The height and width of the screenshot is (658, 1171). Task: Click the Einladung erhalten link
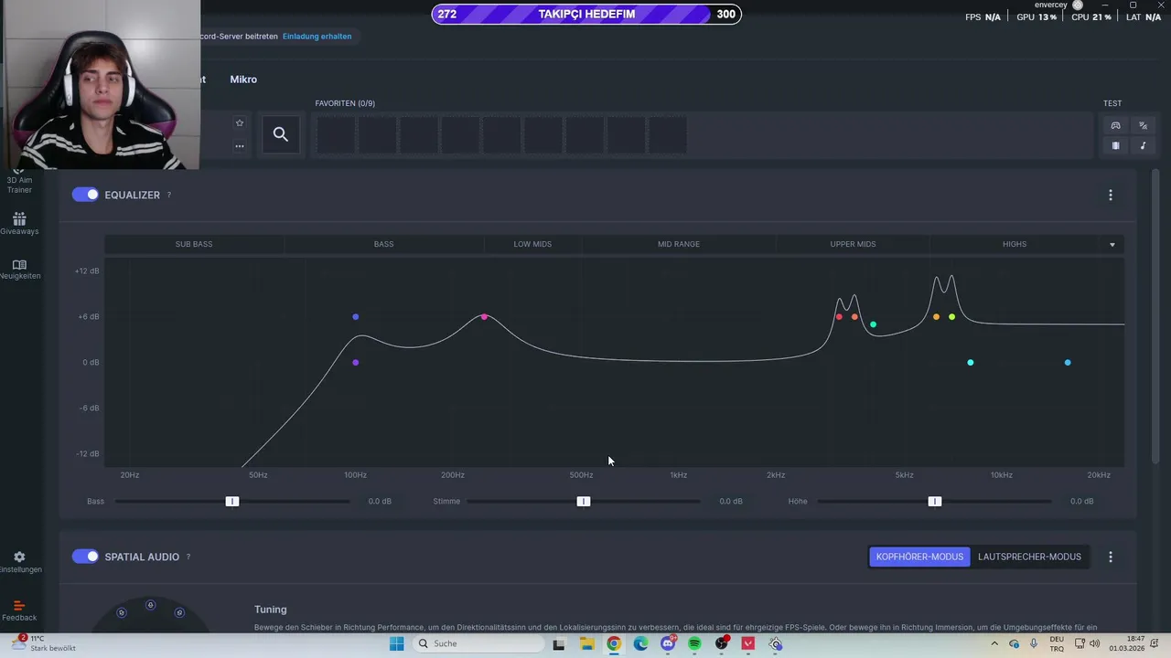317,37
